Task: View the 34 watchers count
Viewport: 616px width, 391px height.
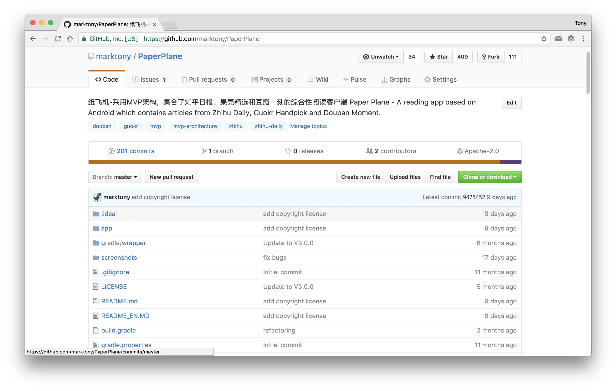Action: click(x=411, y=57)
